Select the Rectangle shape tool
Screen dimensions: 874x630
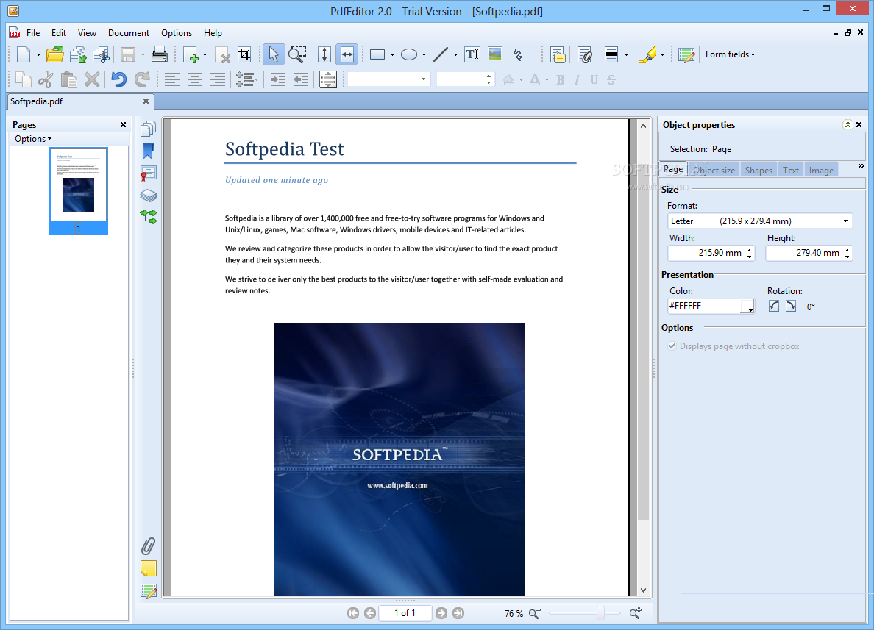377,54
